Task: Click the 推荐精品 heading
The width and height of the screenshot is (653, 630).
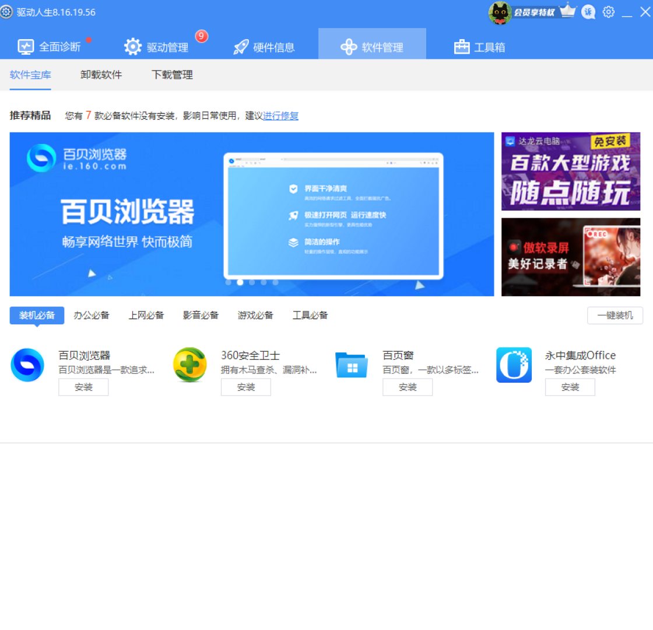Action: pyautogui.click(x=30, y=116)
